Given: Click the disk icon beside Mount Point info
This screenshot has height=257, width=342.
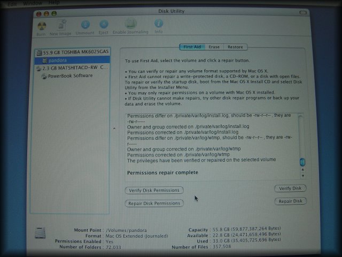Looking at the screenshot, I should point(40,233).
